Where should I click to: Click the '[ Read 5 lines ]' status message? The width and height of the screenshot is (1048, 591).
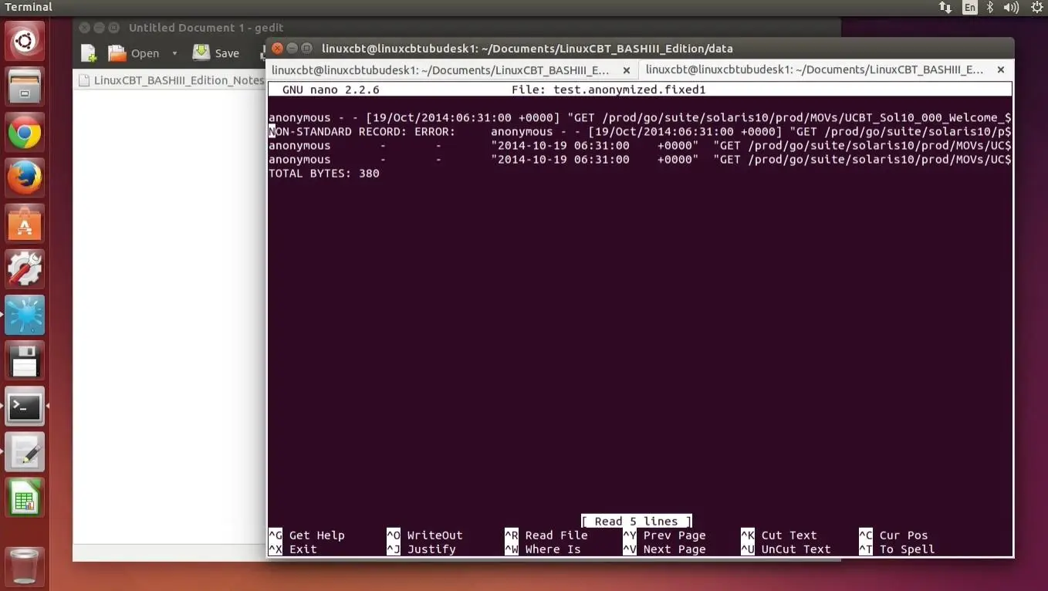637,522
